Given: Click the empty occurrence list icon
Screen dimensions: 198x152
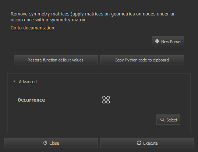Looking at the screenshot, I should coord(106,100).
